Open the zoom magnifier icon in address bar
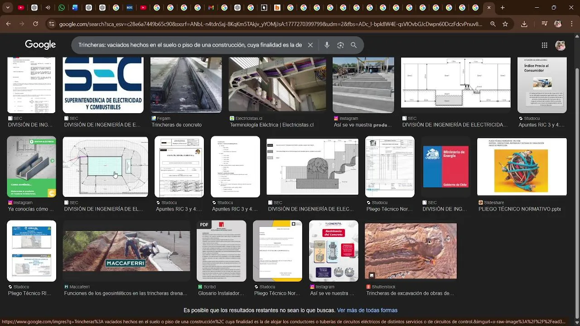This screenshot has height=326, width=580. tap(493, 24)
